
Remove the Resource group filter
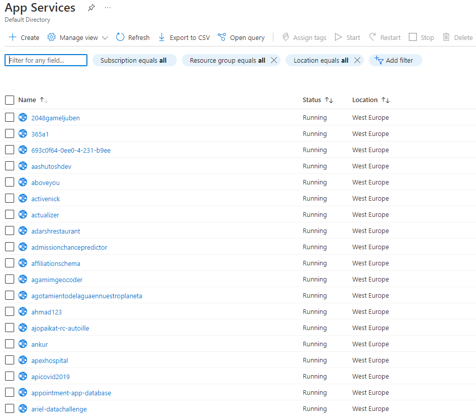pyautogui.click(x=274, y=60)
